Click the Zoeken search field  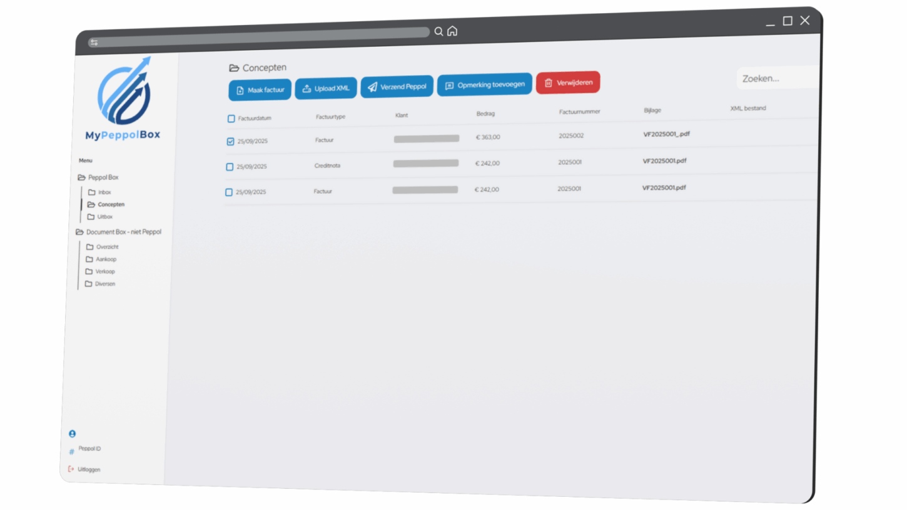click(776, 79)
